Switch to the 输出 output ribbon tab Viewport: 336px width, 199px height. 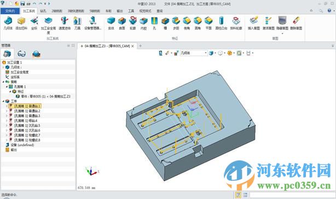pyautogui.click(x=120, y=11)
